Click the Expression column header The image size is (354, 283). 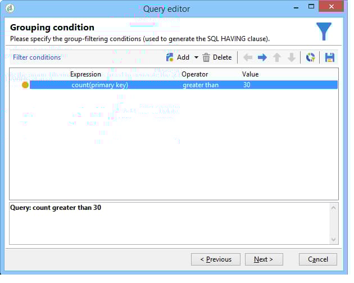tap(85, 74)
